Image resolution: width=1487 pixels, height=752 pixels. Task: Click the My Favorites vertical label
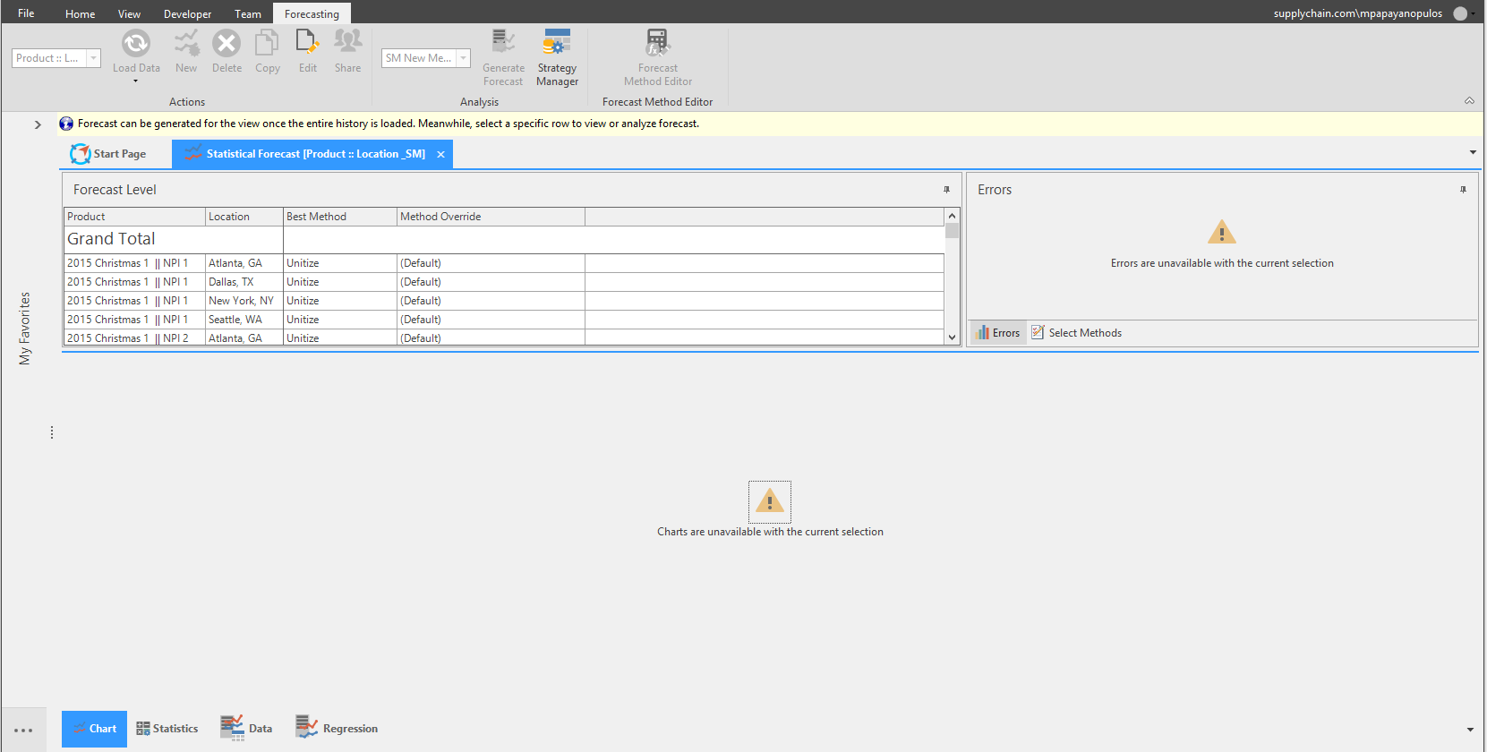click(x=25, y=328)
